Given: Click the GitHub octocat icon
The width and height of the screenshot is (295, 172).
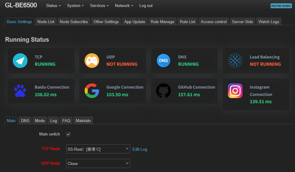Looking at the screenshot, I should pyautogui.click(x=164, y=91).
